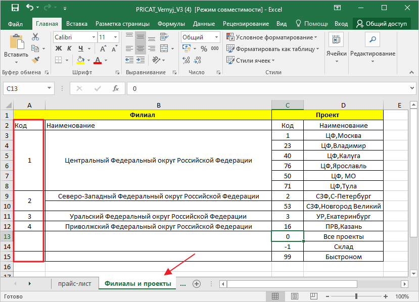The width and height of the screenshot is (419, 302).
Task: Go to the Формулы tab
Action: point(171,24)
